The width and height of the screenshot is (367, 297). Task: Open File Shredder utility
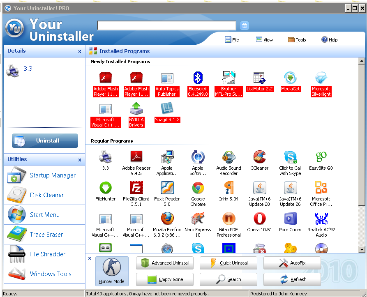click(44, 254)
